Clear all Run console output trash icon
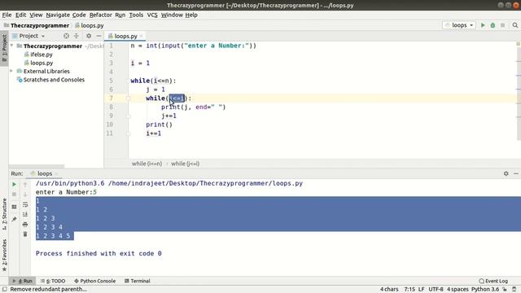 click(25, 234)
